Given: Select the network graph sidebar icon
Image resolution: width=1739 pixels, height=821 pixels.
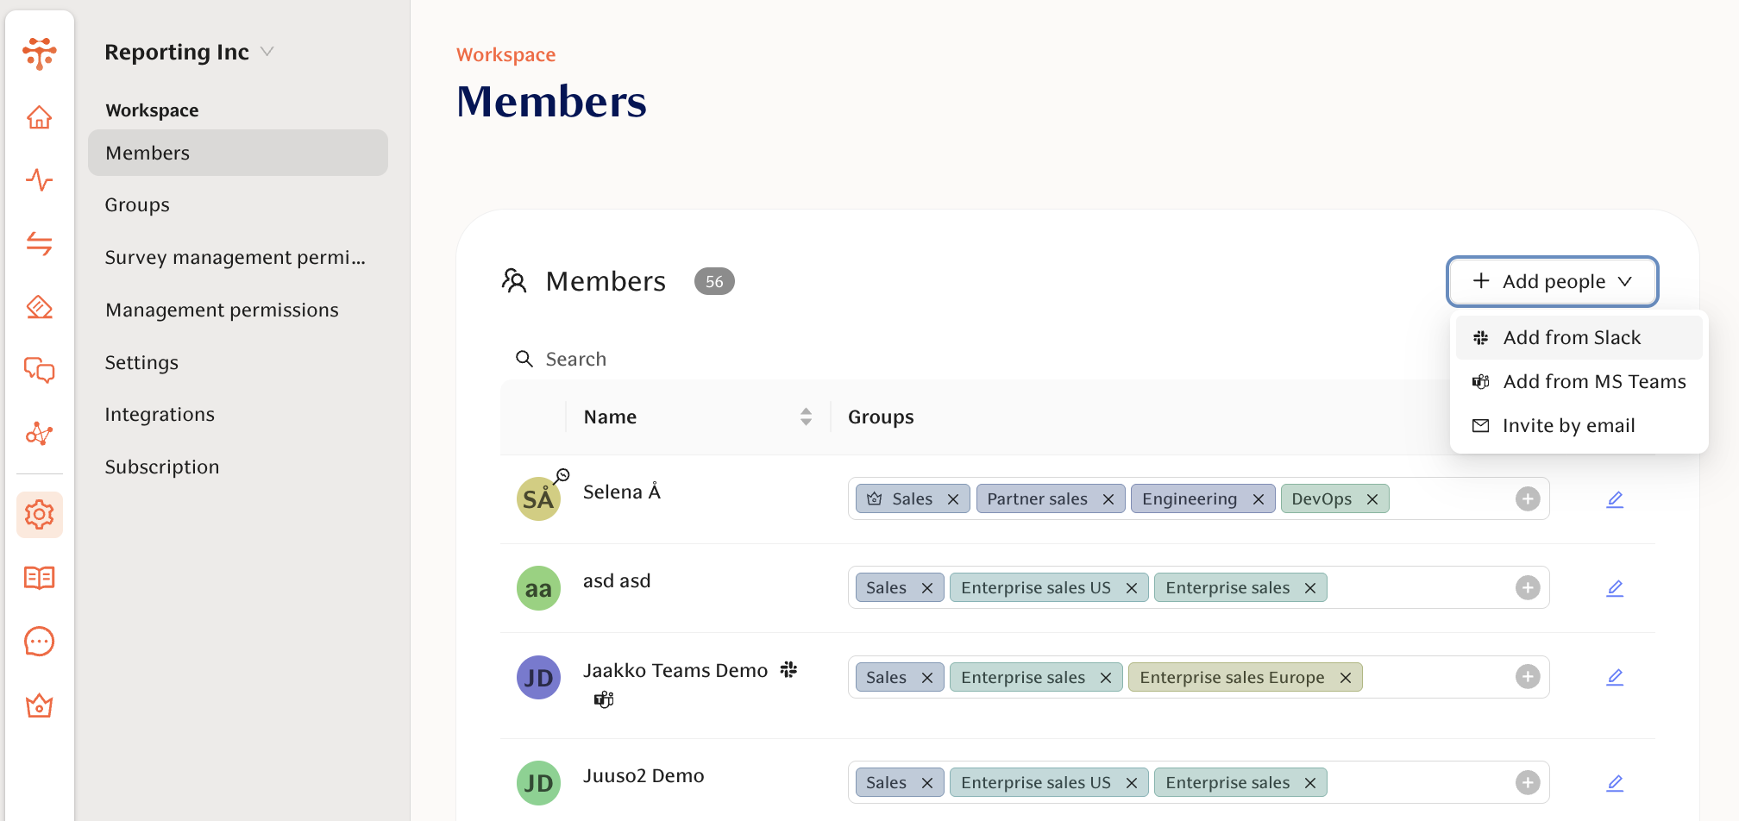Looking at the screenshot, I should click(x=40, y=434).
